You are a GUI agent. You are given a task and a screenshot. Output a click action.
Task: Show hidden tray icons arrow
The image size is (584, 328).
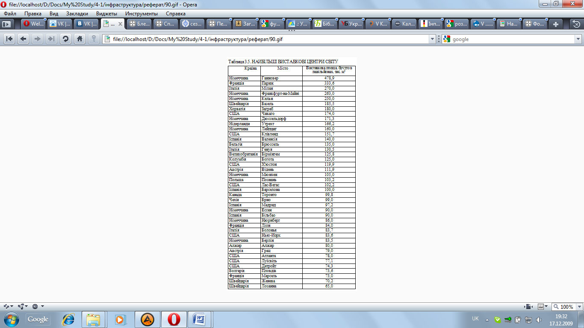(487, 319)
